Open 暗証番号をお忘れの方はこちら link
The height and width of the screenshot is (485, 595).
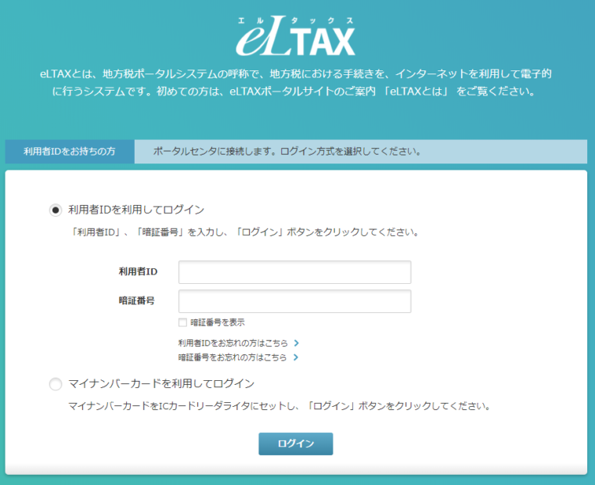(233, 357)
